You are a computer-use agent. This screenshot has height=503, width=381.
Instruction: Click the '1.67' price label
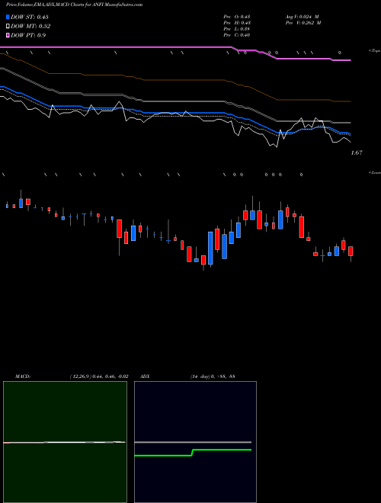point(357,153)
